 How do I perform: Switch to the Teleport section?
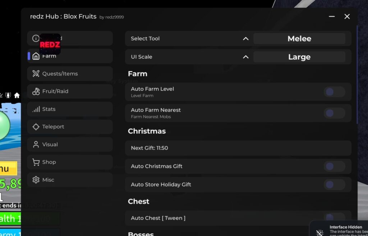coord(53,127)
